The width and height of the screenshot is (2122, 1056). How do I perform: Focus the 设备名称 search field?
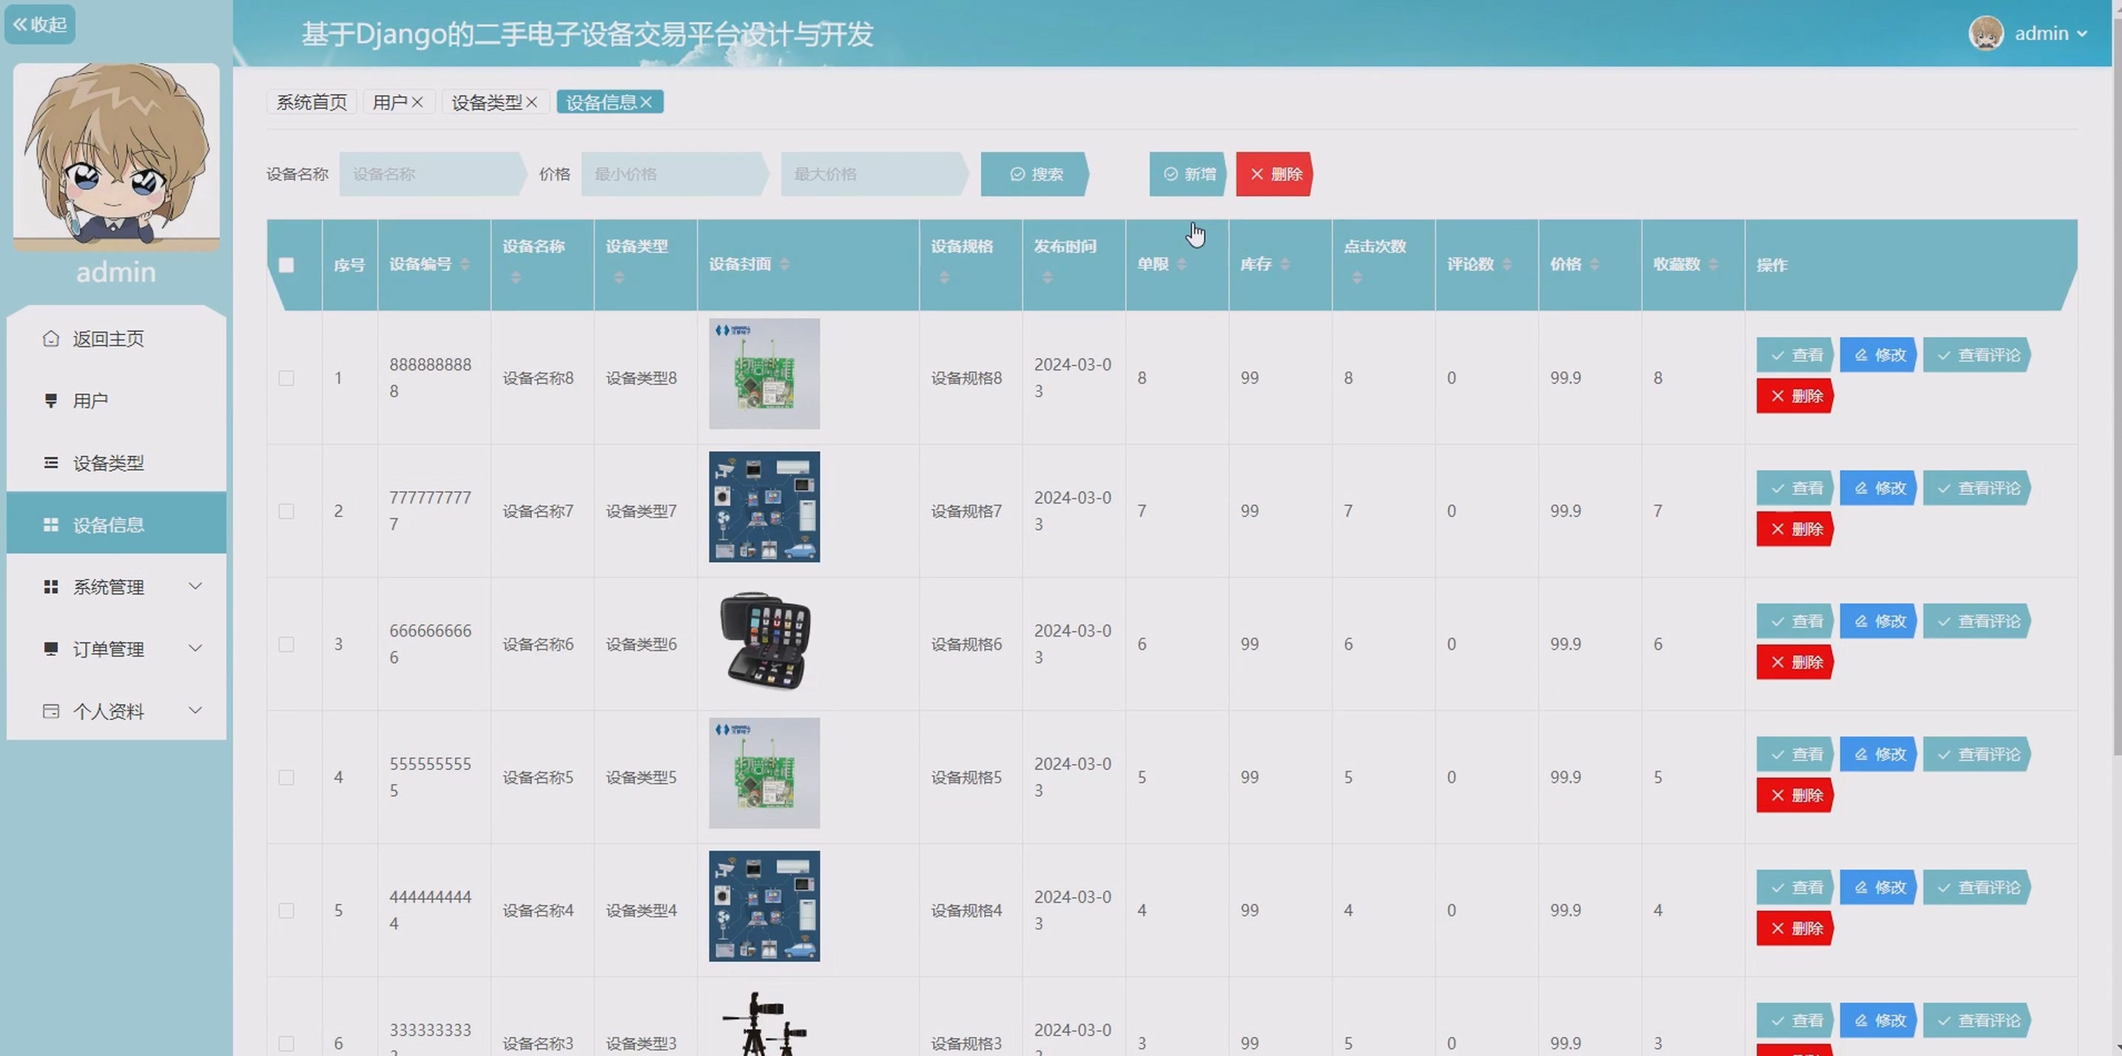click(433, 174)
